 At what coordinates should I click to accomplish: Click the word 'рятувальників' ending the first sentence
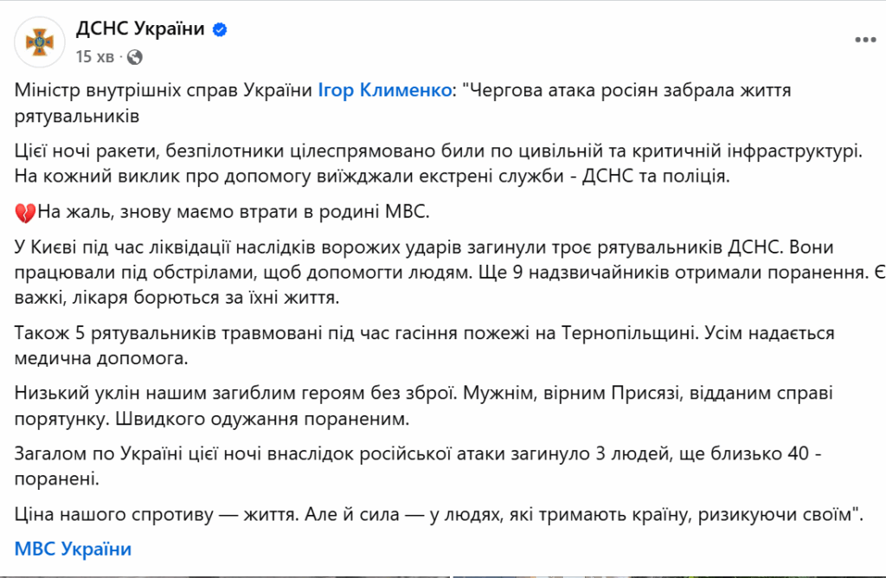77,116
